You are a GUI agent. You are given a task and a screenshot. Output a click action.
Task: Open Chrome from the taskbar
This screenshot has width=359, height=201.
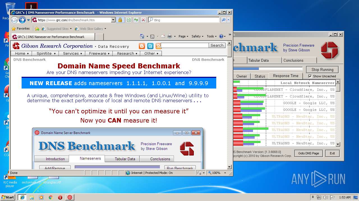coord(50,197)
